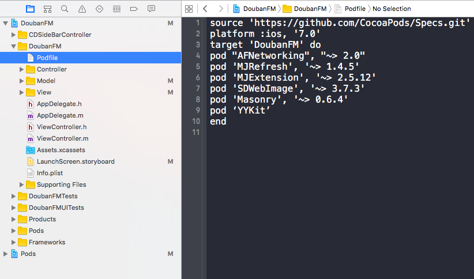
Task: Click empty line 11 in editor gutter
Action: pyautogui.click(x=196, y=132)
